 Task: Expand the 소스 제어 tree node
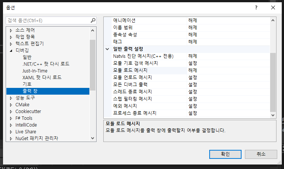tap(11, 30)
